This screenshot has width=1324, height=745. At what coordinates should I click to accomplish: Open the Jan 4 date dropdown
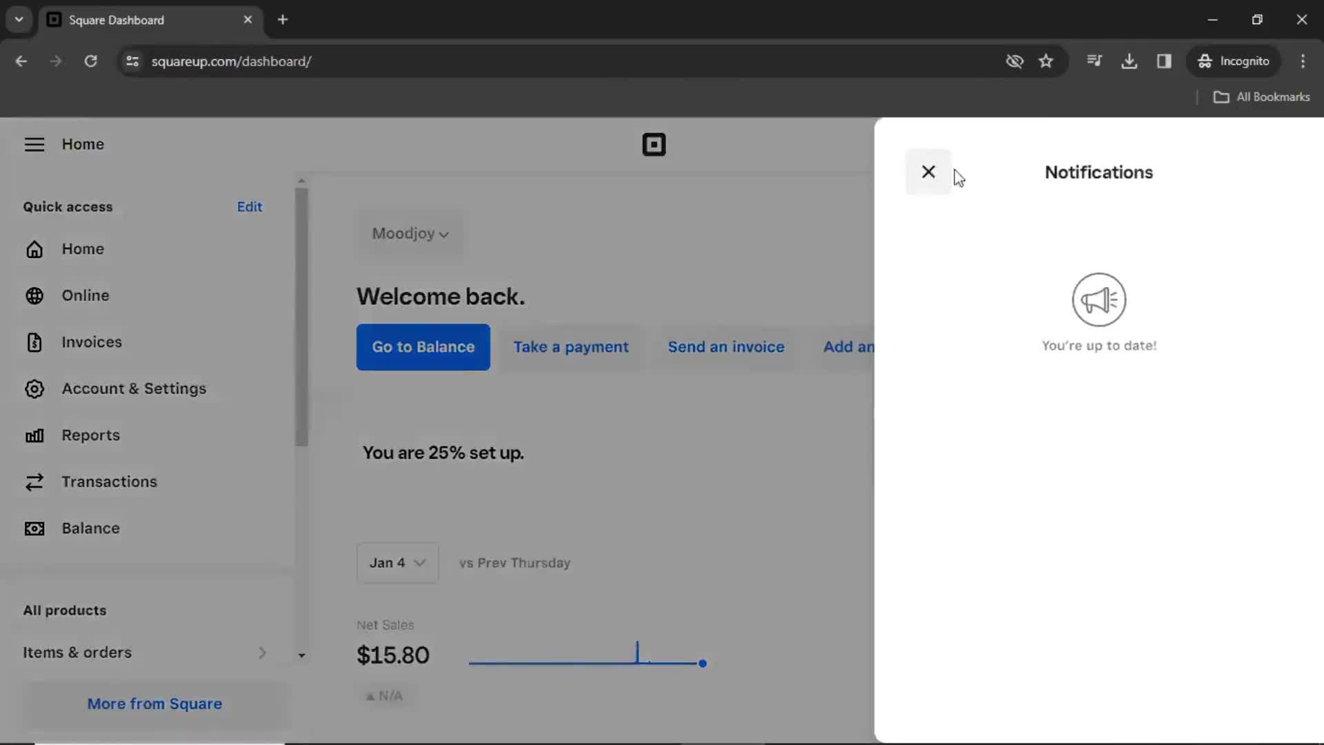pos(397,563)
